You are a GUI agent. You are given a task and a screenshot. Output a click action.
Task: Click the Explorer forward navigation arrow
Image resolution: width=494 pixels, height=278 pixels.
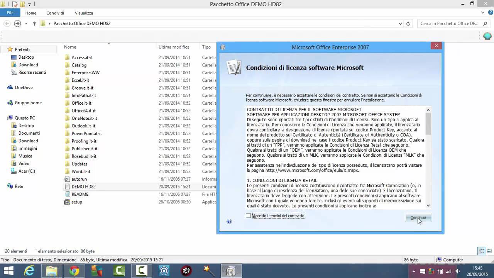(17, 24)
